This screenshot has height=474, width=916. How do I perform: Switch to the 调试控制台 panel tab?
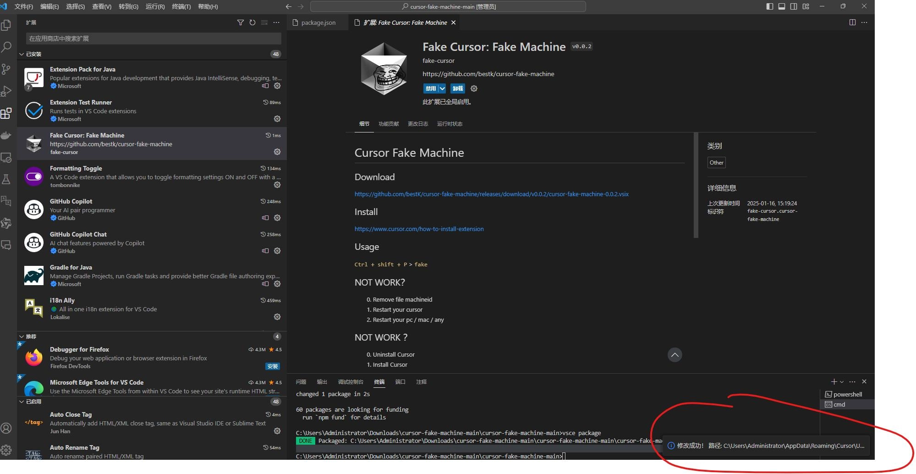coord(351,381)
